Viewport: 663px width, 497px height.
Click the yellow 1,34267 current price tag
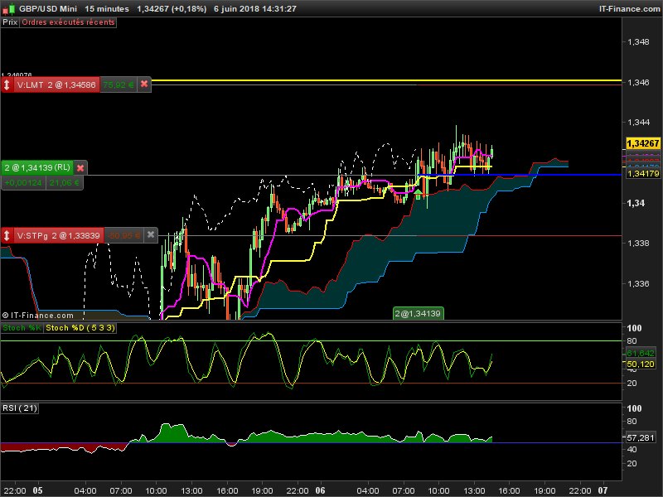click(643, 143)
